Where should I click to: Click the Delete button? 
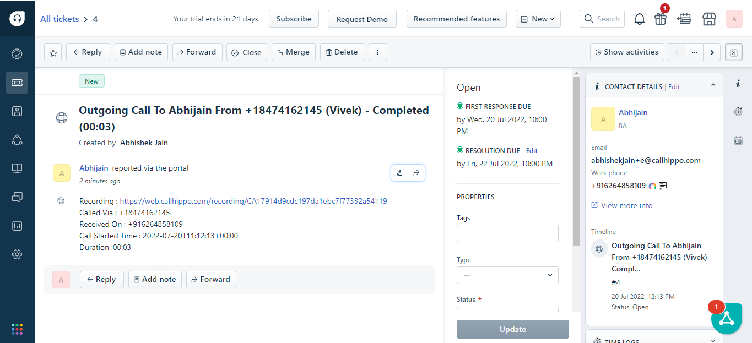coord(342,52)
